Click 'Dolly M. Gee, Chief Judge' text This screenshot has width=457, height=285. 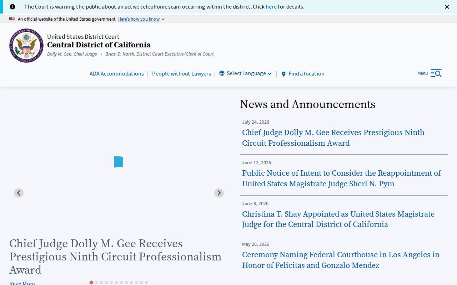pos(72,54)
